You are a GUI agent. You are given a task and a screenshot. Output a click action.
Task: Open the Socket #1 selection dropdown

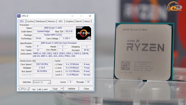(42, 82)
